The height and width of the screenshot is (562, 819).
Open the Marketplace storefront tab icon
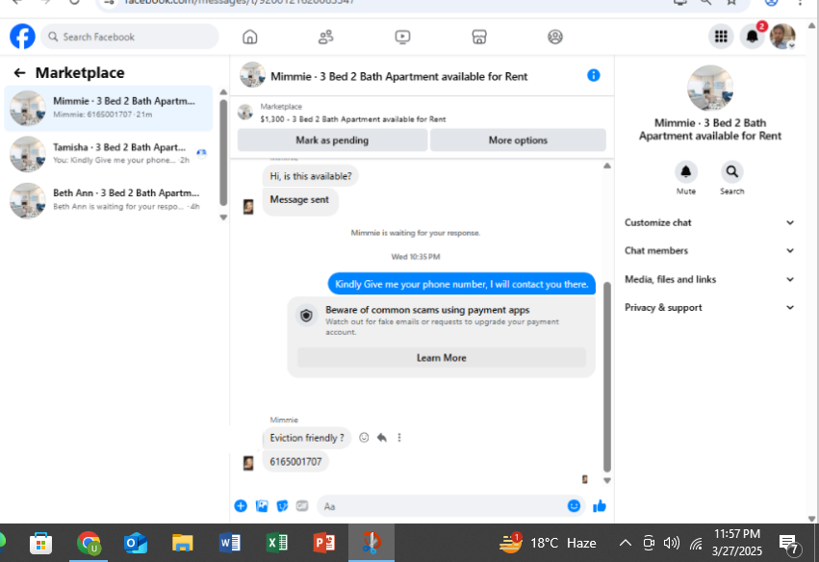click(x=479, y=38)
